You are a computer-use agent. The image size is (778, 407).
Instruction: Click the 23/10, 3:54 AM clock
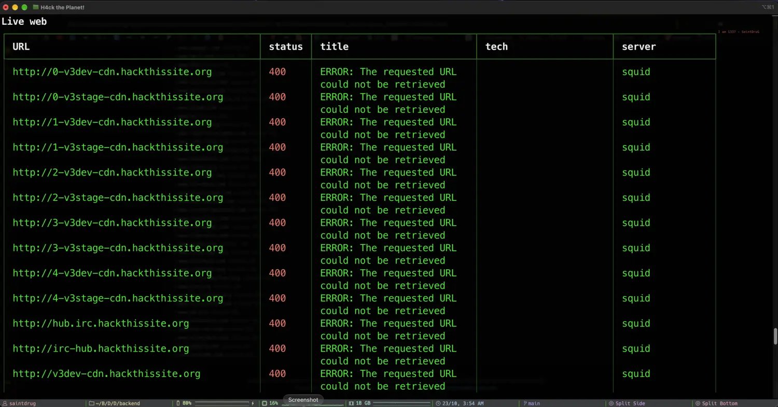[460, 403]
